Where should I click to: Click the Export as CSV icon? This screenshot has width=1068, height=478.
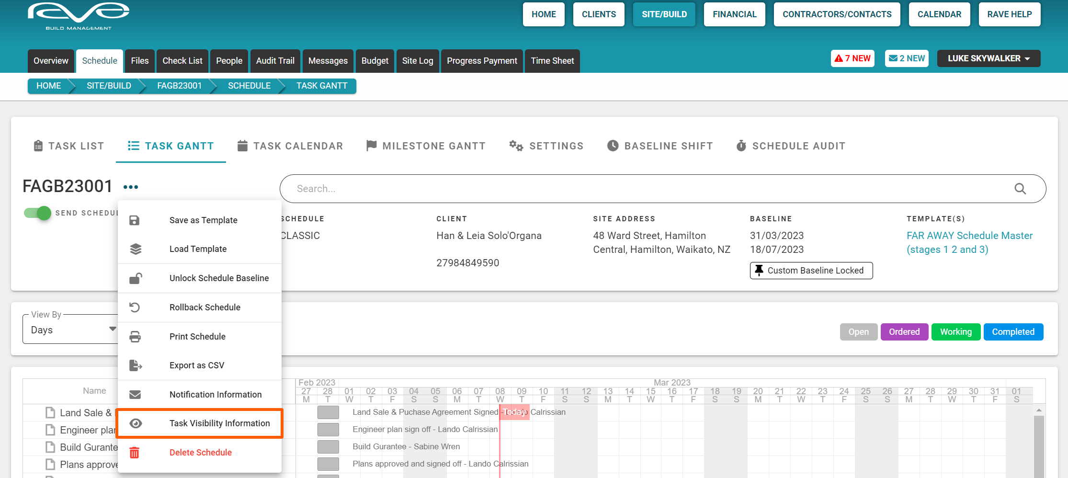click(136, 365)
